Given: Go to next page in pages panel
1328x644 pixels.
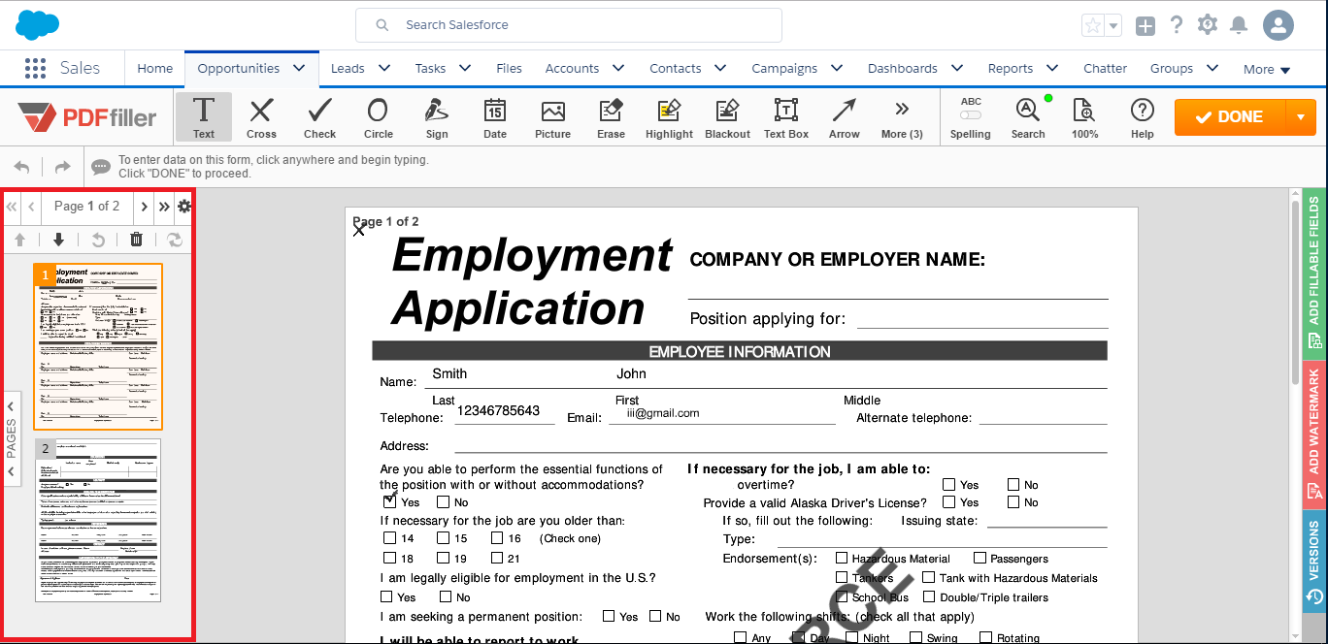Looking at the screenshot, I should pyautogui.click(x=145, y=207).
